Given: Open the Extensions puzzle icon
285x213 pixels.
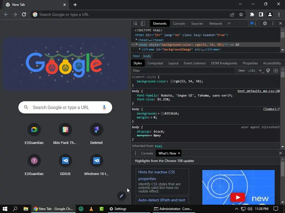Looking at the screenshot, I should 252,14.
